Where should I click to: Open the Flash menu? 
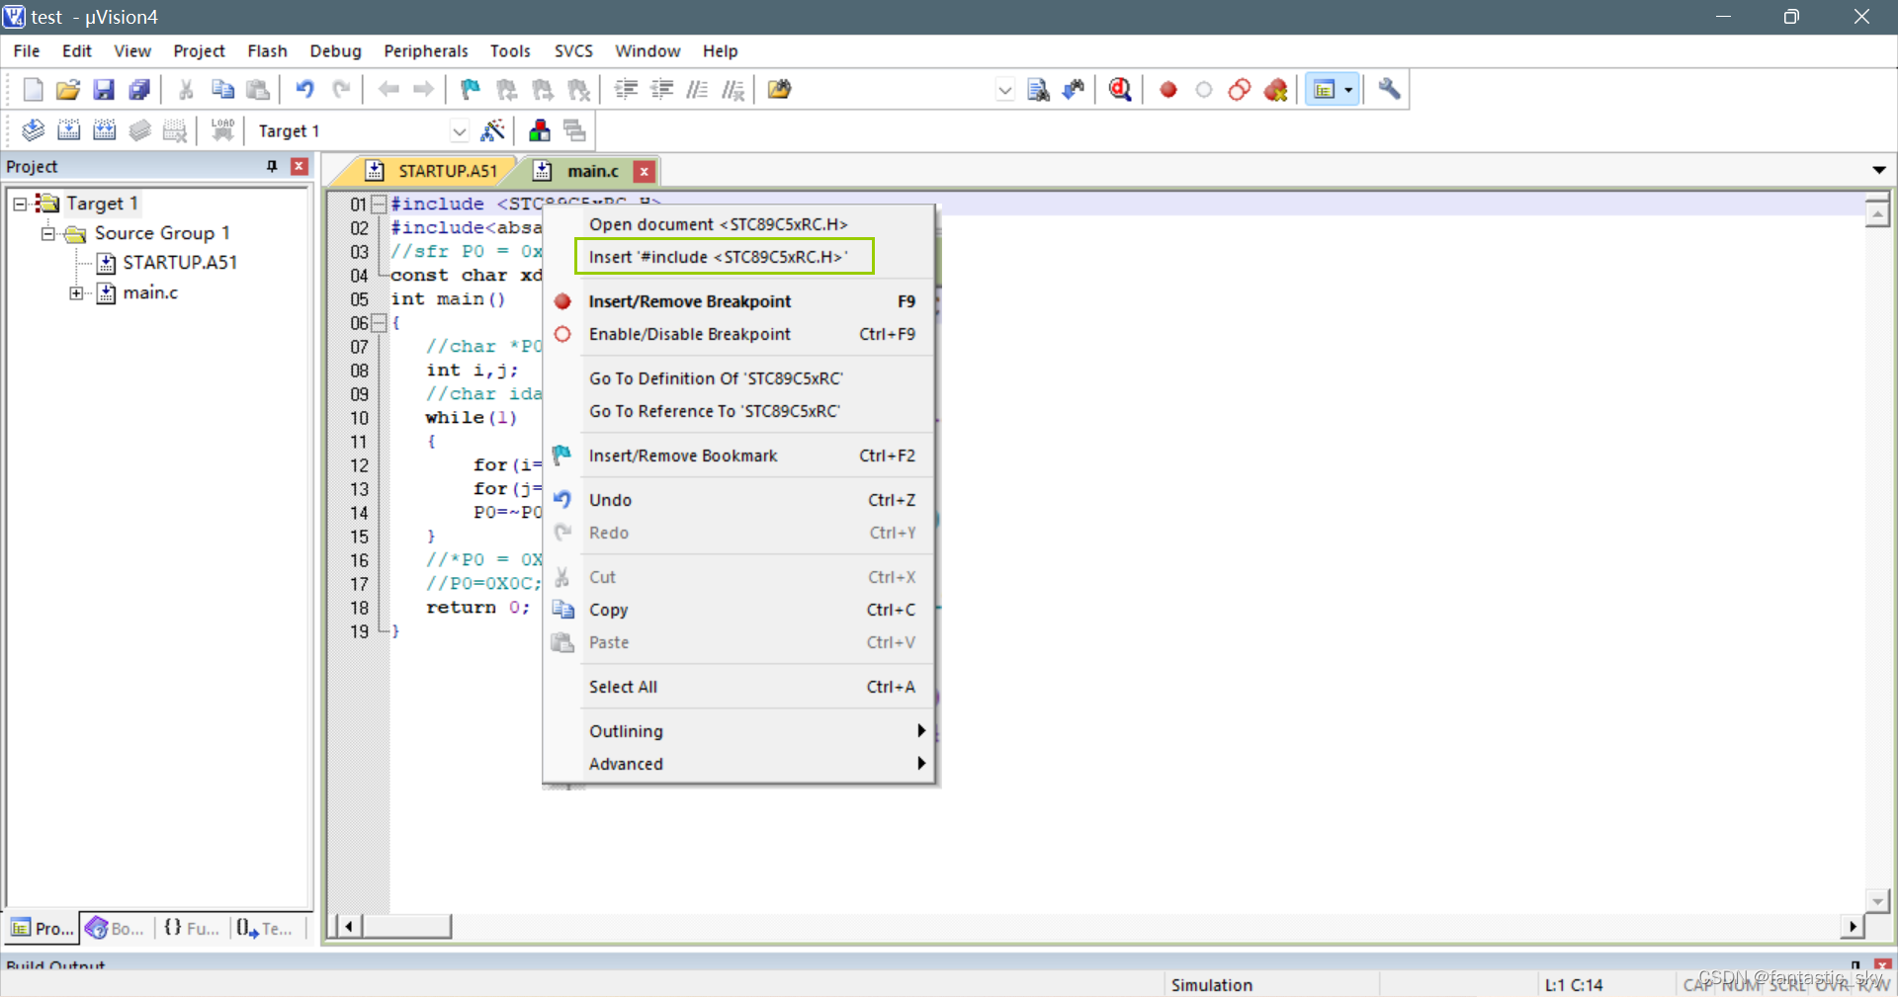point(267,51)
